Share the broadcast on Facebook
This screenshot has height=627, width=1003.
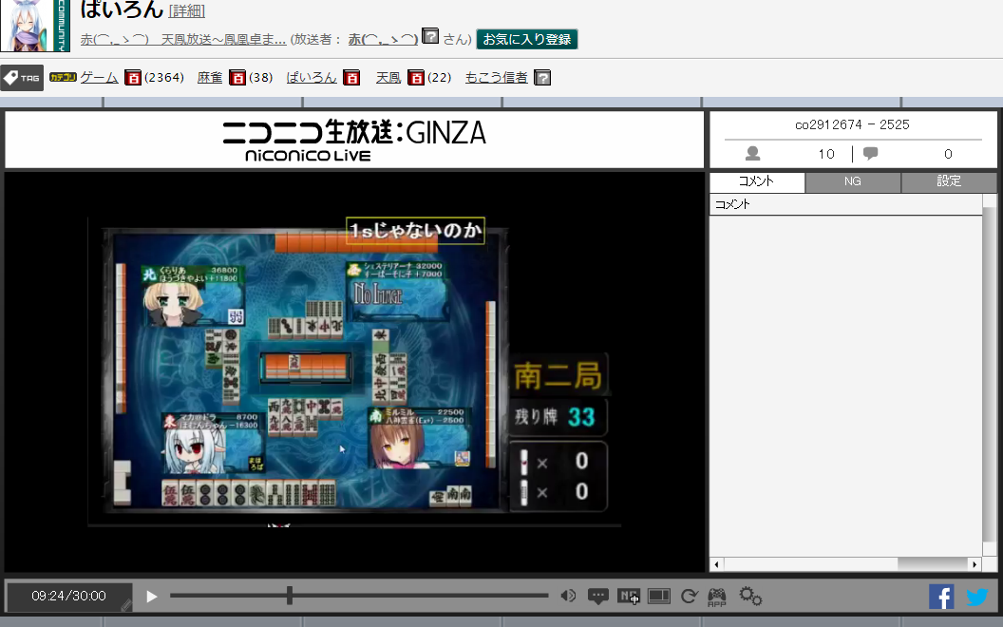(x=941, y=597)
